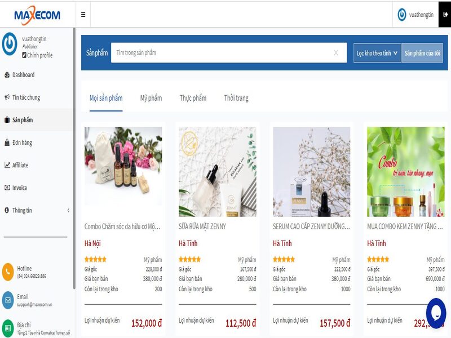Click the Invoice money icon
The image size is (451, 338).
(x=7, y=188)
